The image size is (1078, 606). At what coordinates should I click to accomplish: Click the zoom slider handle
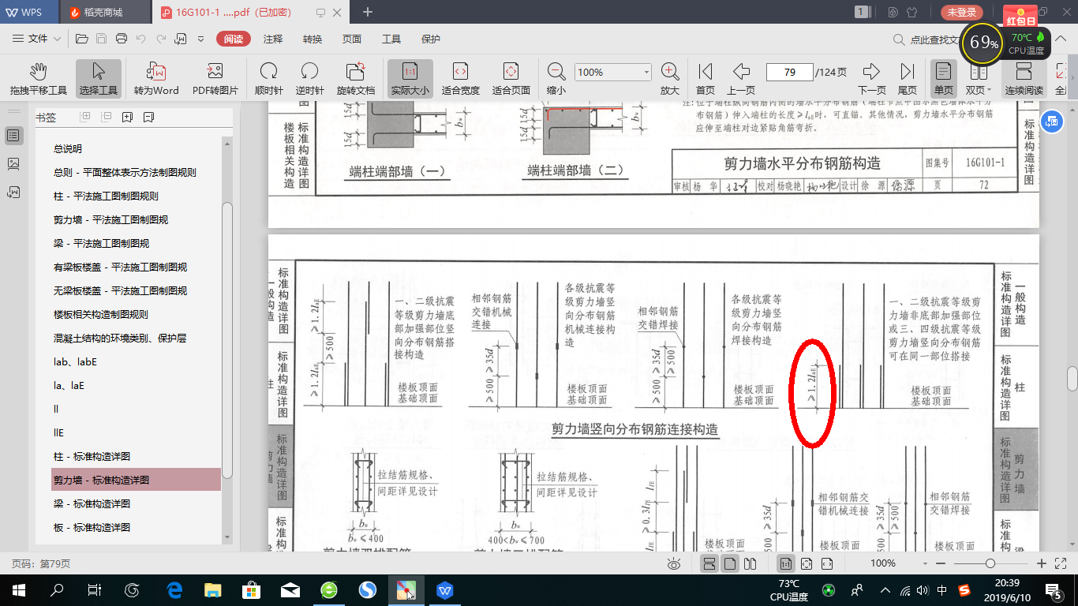point(990,563)
